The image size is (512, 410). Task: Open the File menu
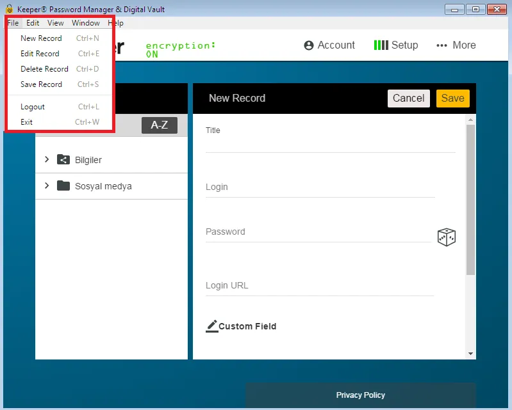[13, 23]
